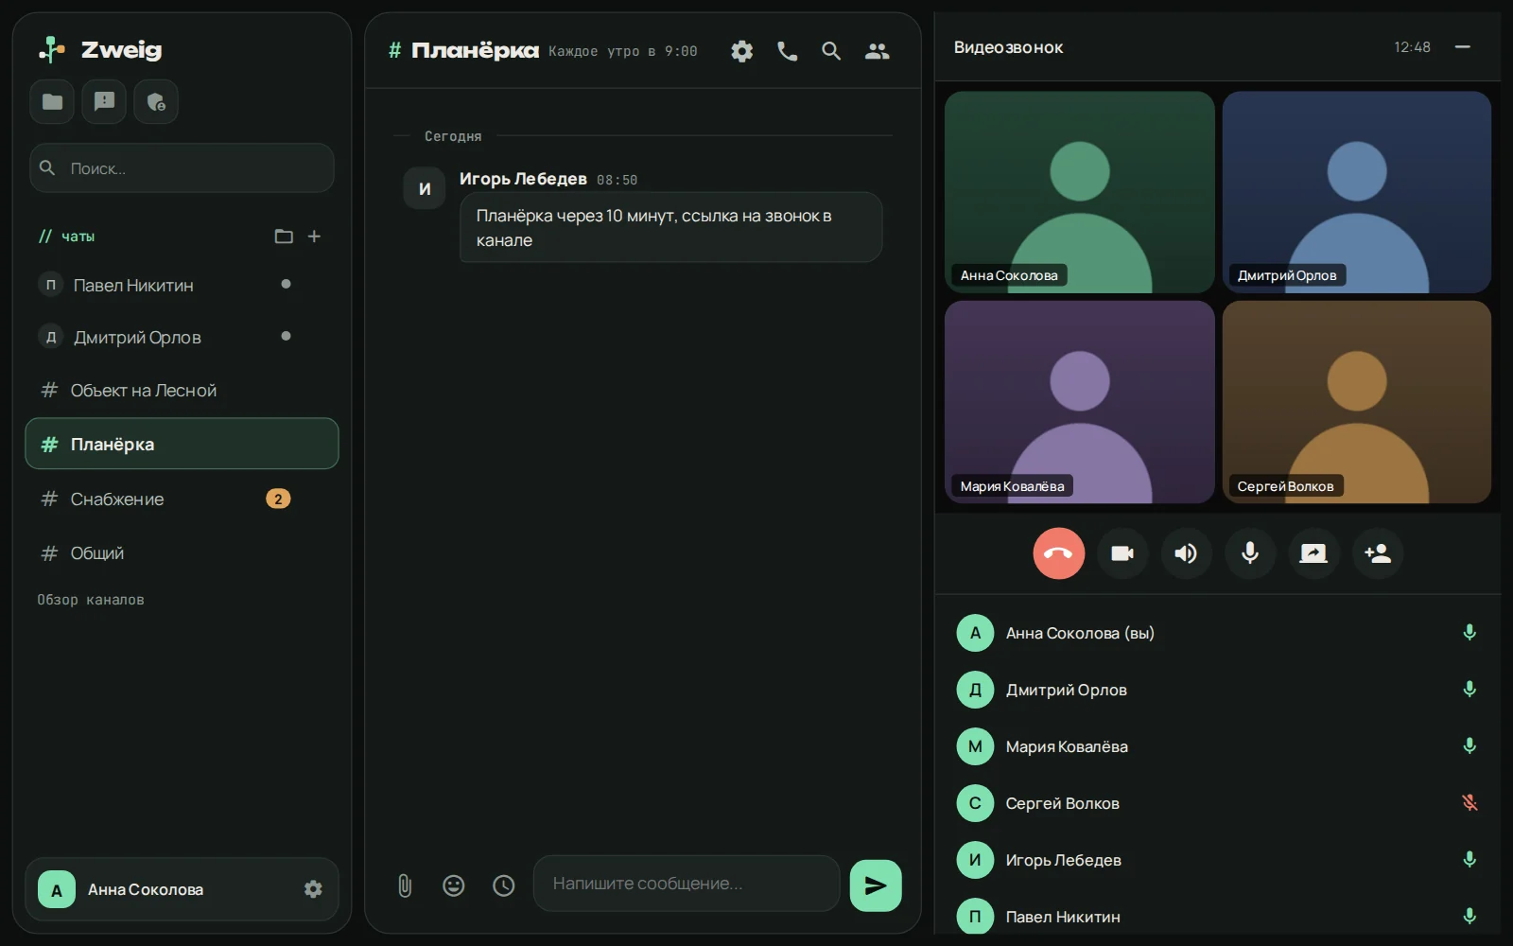This screenshot has width=1513, height=946.
Task: Select Сергей Волков video tile
Action: point(1357,402)
